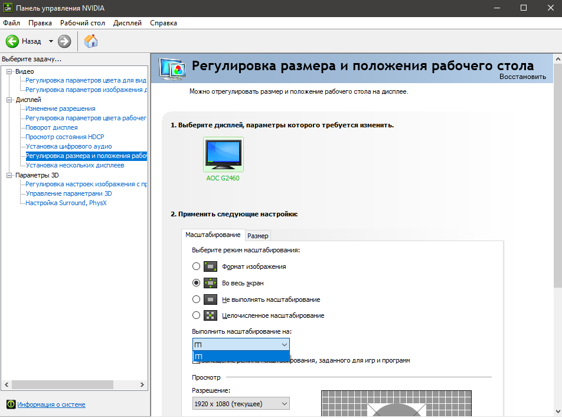Switch to the Размер tab
Screen dimensions: 562x418
(x=258, y=236)
